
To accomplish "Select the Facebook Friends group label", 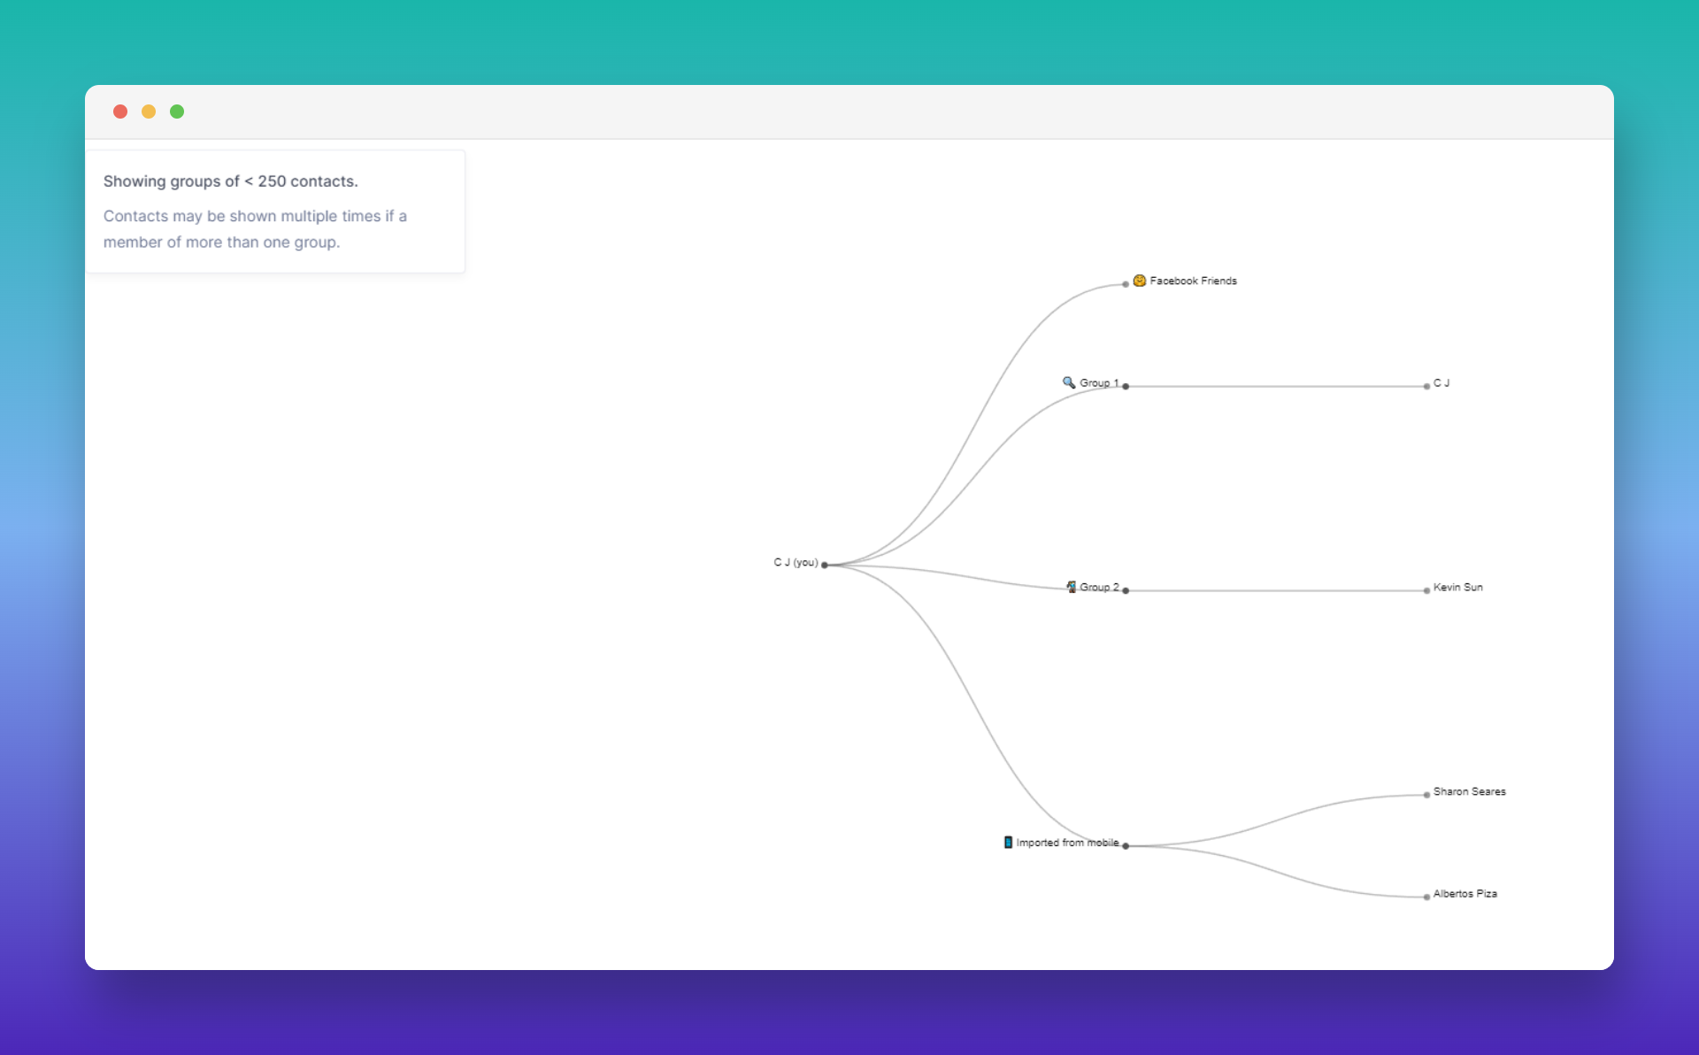I will tap(1193, 281).
